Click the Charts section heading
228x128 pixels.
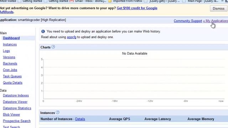[46, 47]
